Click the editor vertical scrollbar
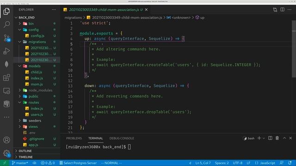This screenshot has height=166, width=296. coord(294,49)
